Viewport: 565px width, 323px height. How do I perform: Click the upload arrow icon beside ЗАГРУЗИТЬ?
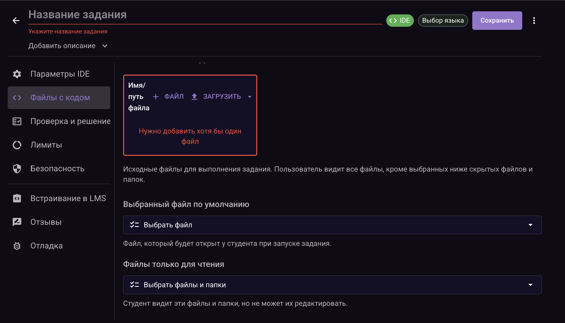click(x=194, y=97)
